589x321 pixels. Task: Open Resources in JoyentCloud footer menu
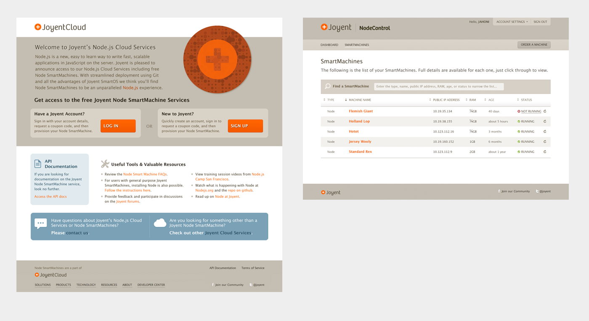[x=109, y=285]
